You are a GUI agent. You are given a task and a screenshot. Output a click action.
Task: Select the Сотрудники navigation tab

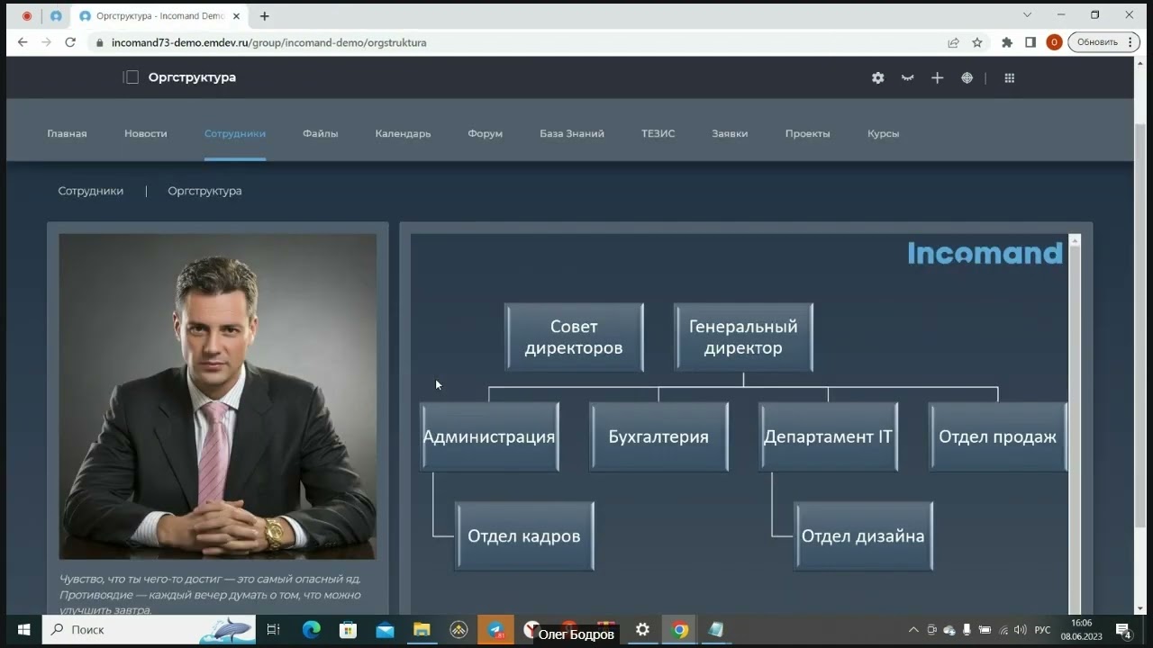[235, 133]
